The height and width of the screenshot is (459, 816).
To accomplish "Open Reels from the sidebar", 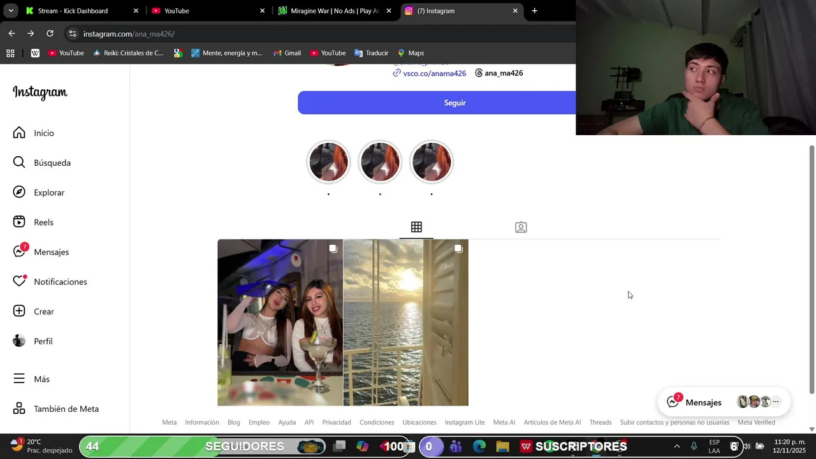I will click(33, 222).
